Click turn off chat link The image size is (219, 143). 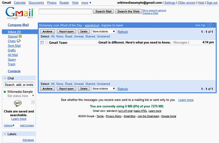click(x=125, y=111)
